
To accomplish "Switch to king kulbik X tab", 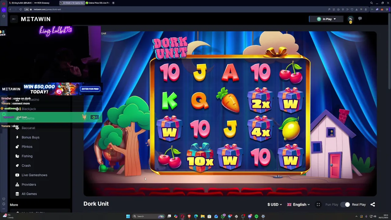I will pyautogui.click(x=20, y=3).
